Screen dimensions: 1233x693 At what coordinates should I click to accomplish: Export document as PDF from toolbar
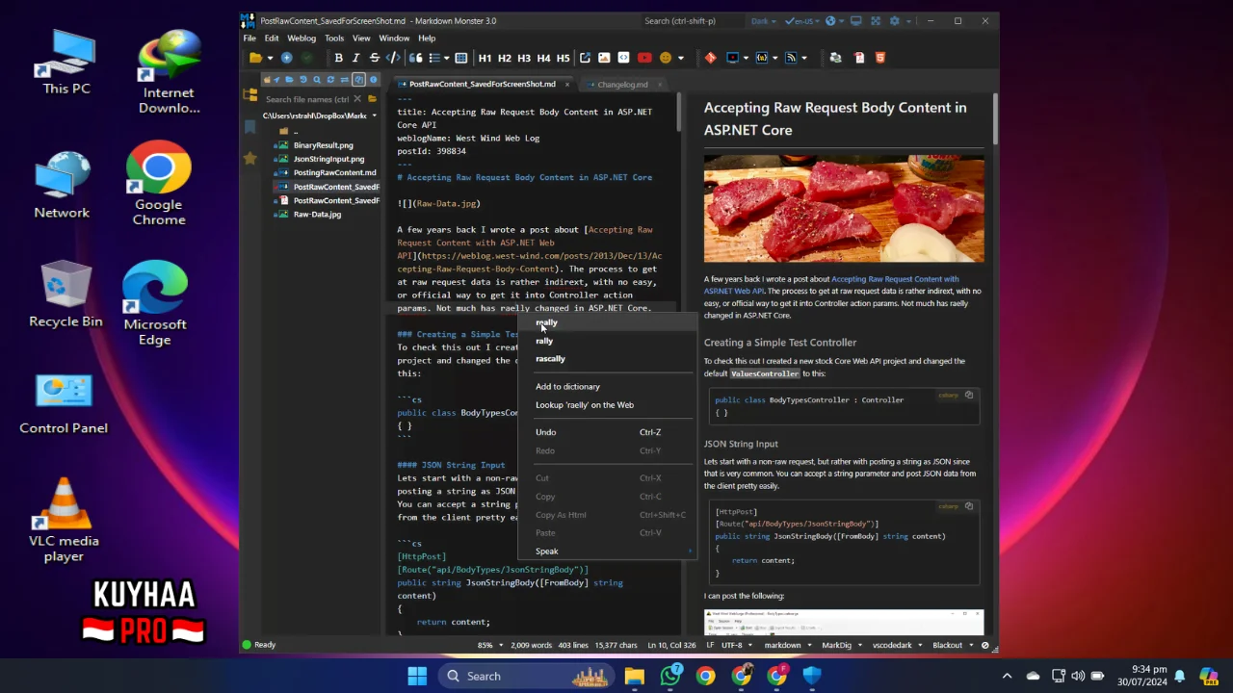859,58
